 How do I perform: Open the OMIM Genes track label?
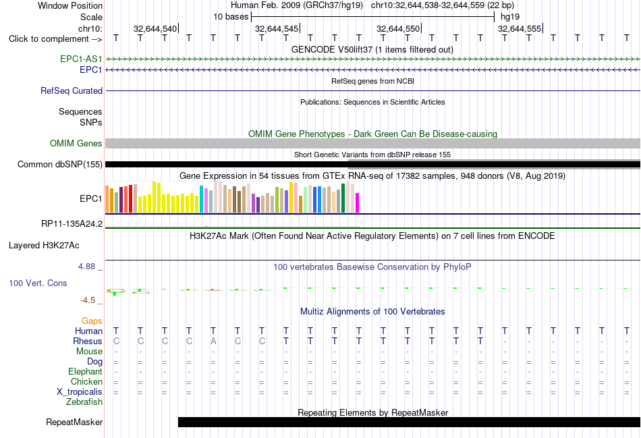76,144
